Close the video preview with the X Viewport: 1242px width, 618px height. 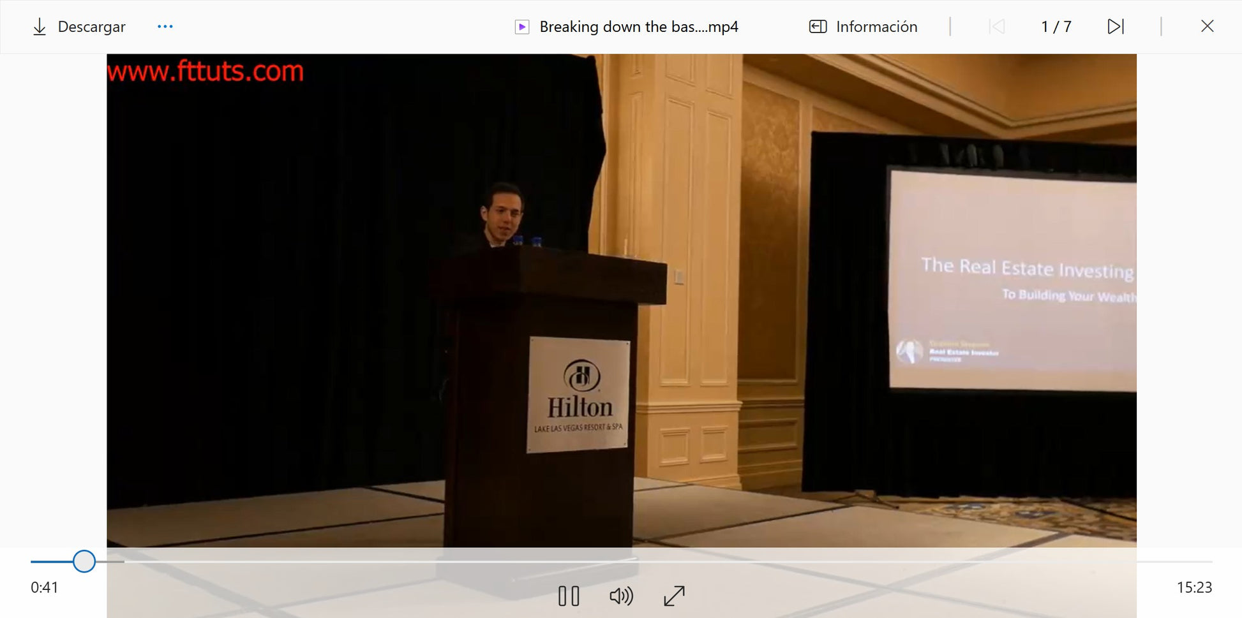pyautogui.click(x=1207, y=26)
